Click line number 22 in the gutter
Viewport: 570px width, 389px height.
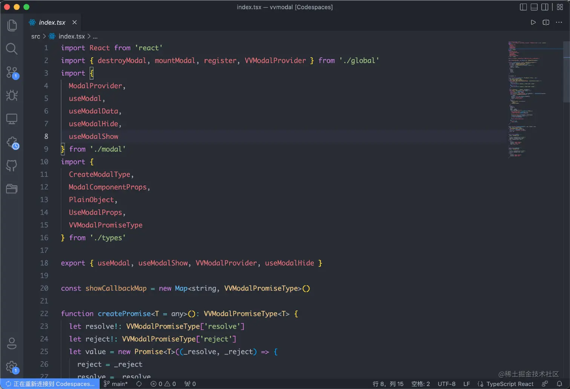pyautogui.click(x=44, y=314)
